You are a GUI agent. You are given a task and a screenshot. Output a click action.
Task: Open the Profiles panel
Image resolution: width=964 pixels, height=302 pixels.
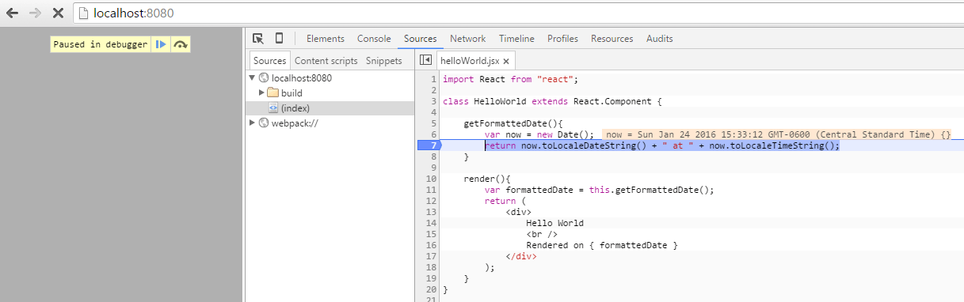coord(562,38)
